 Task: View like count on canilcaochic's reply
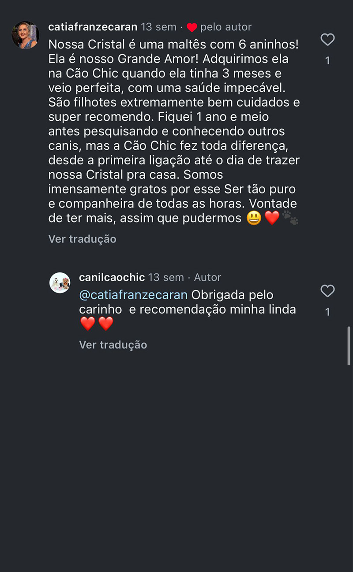(x=327, y=312)
